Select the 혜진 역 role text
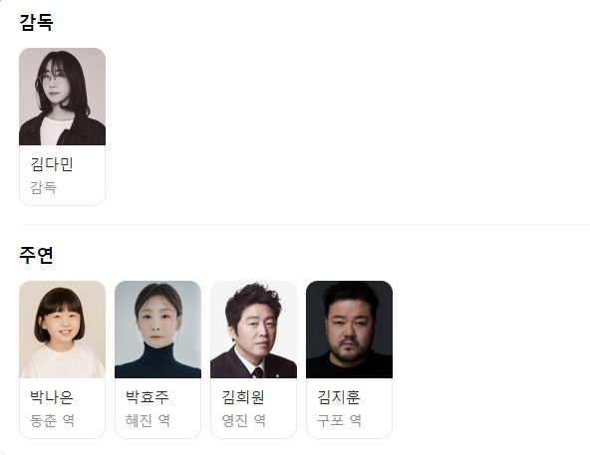 pyautogui.click(x=147, y=420)
